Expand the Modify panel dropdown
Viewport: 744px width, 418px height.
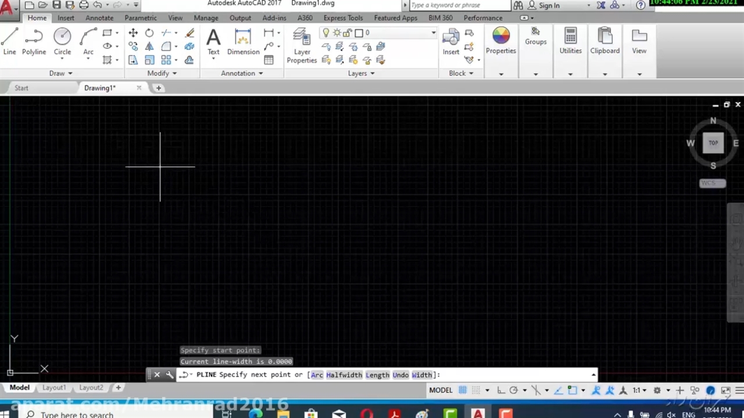pyautogui.click(x=162, y=73)
